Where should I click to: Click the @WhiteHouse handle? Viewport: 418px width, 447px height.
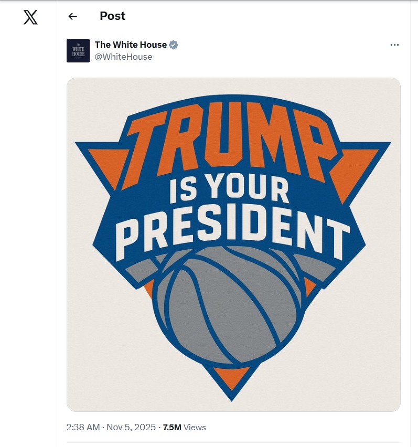pos(125,56)
